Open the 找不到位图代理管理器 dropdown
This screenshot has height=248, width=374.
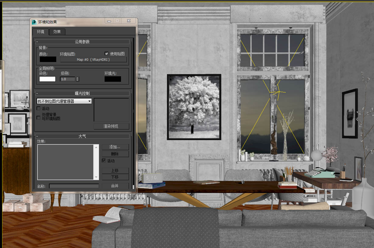click(x=64, y=101)
